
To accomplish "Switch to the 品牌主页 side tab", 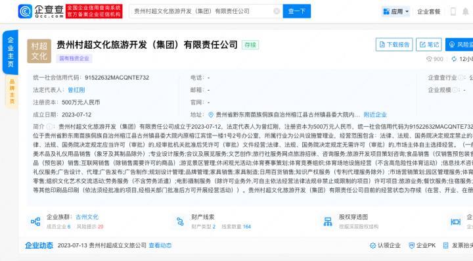I will pos(12,91).
